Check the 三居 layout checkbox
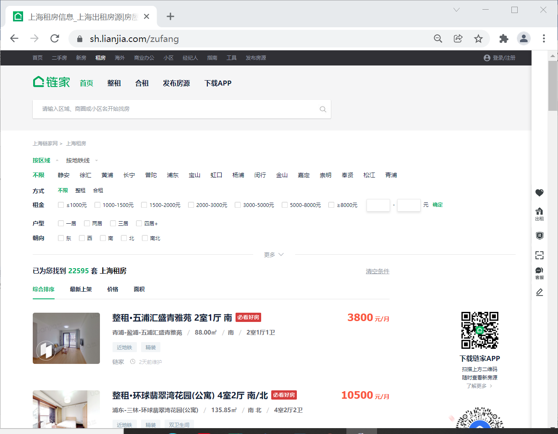This screenshot has height=434, width=558. coord(113,223)
